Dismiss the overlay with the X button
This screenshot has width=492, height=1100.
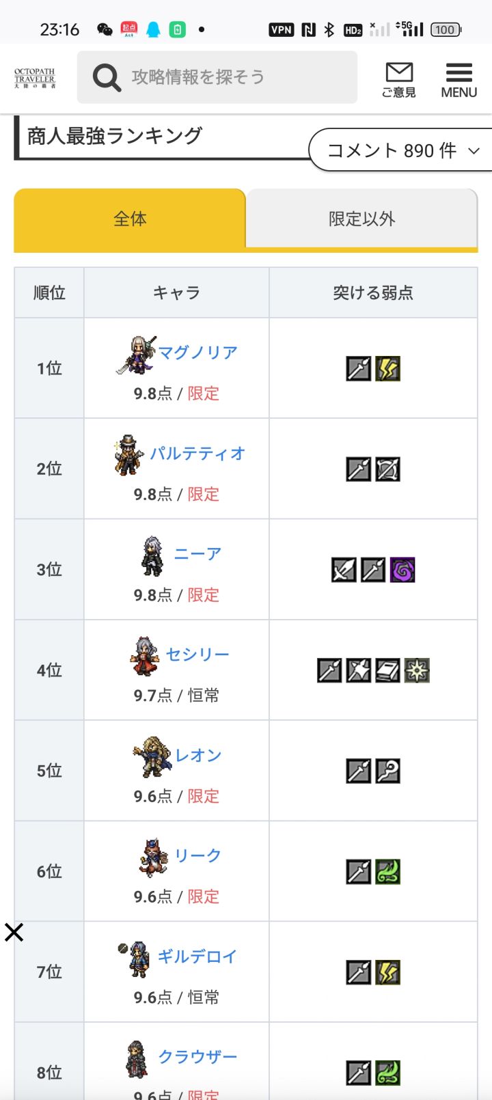(14, 932)
